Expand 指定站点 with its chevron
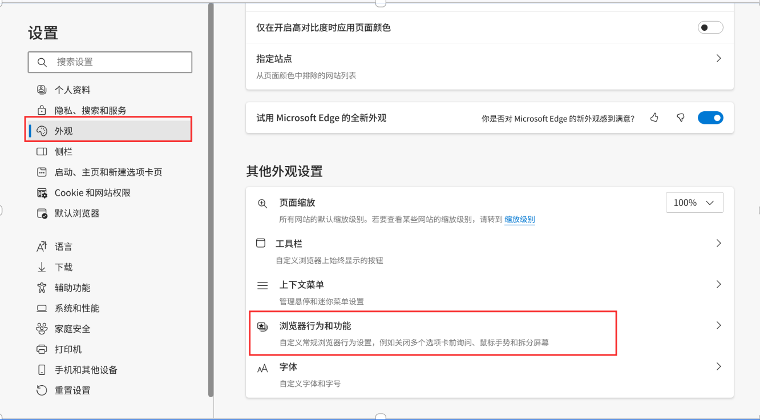The width and height of the screenshot is (760, 420). coord(718,58)
